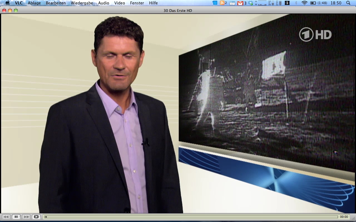Open the Ablage menu
Screen dimensions: 356x222
(34, 3)
